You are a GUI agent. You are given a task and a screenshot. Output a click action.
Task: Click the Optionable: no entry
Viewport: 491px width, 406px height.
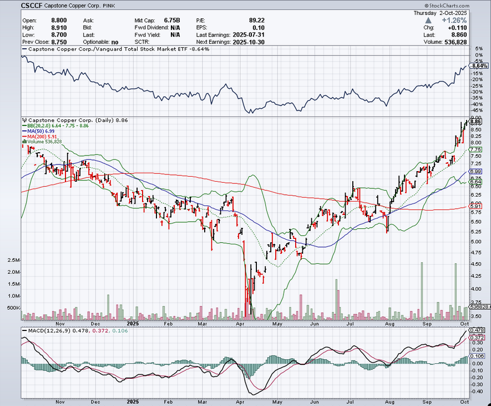point(100,42)
